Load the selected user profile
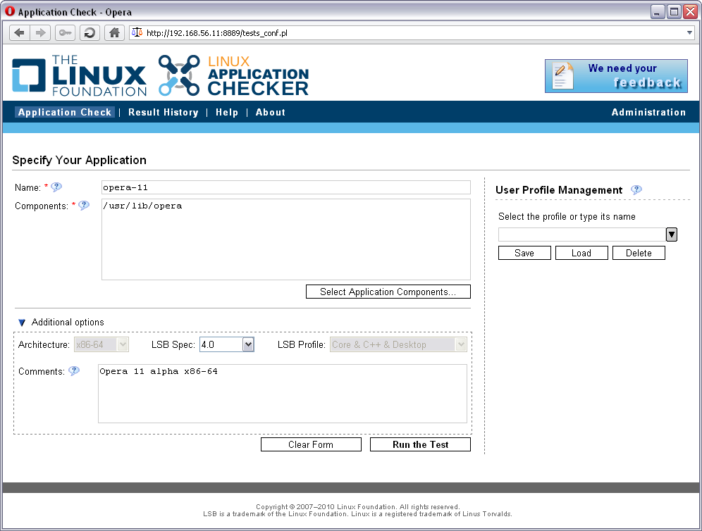This screenshot has height=531, width=702. coord(581,254)
